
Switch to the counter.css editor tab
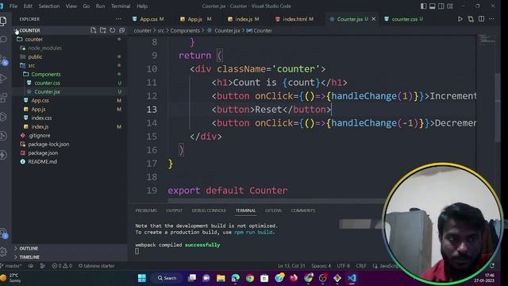tap(404, 19)
